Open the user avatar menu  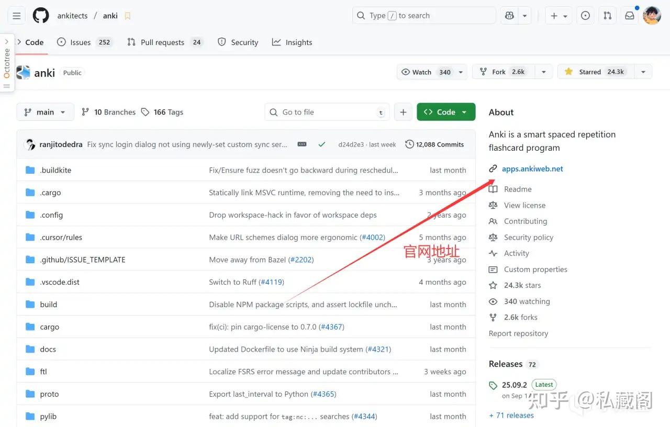652,16
